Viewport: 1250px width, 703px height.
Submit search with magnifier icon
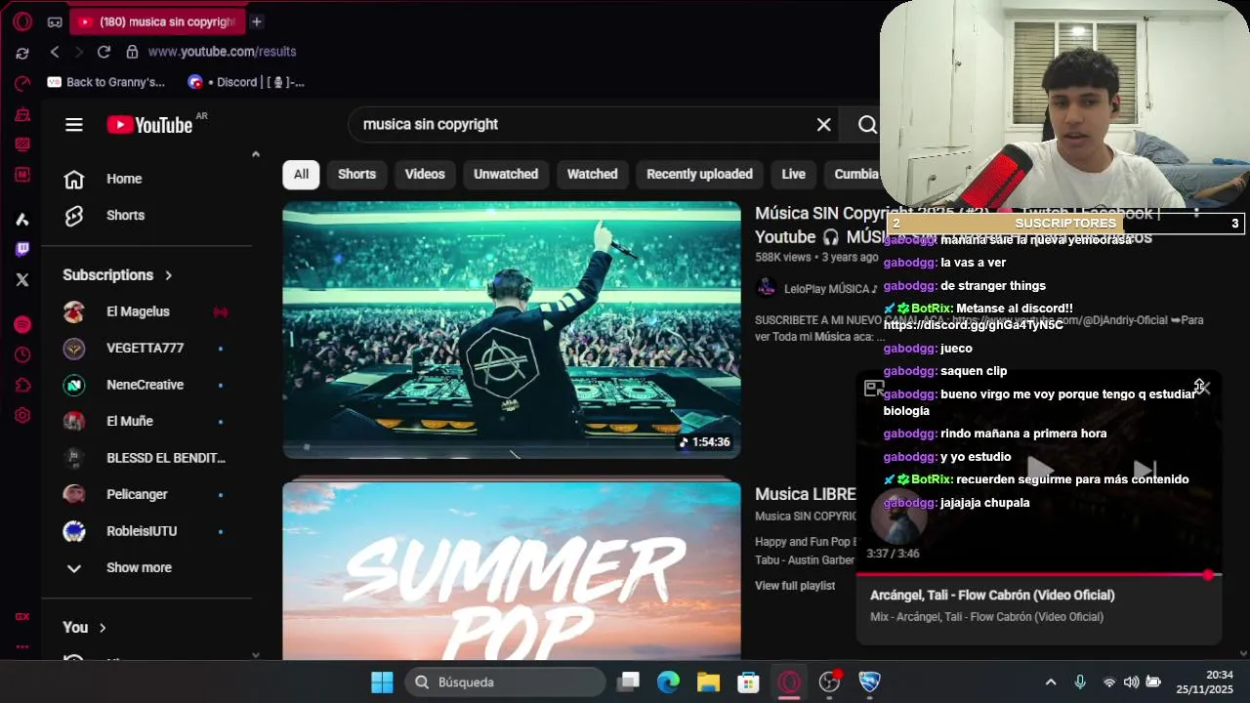click(867, 124)
